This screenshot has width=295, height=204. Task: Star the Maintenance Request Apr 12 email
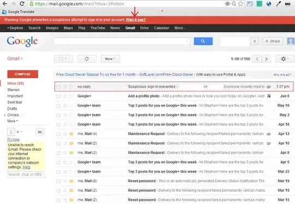pyautogui.click(x=65, y=134)
